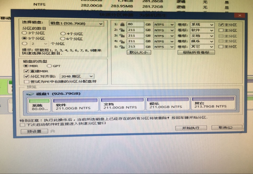The height and width of the screenshot is (174, 253).
Task: Choose the GPT disk type
Action: click(49, 66)
